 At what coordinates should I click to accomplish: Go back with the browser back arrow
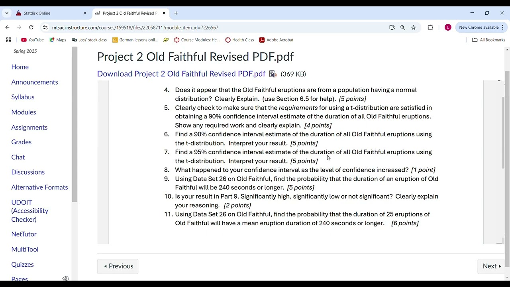pyautogui.click(x=7, y=28)
